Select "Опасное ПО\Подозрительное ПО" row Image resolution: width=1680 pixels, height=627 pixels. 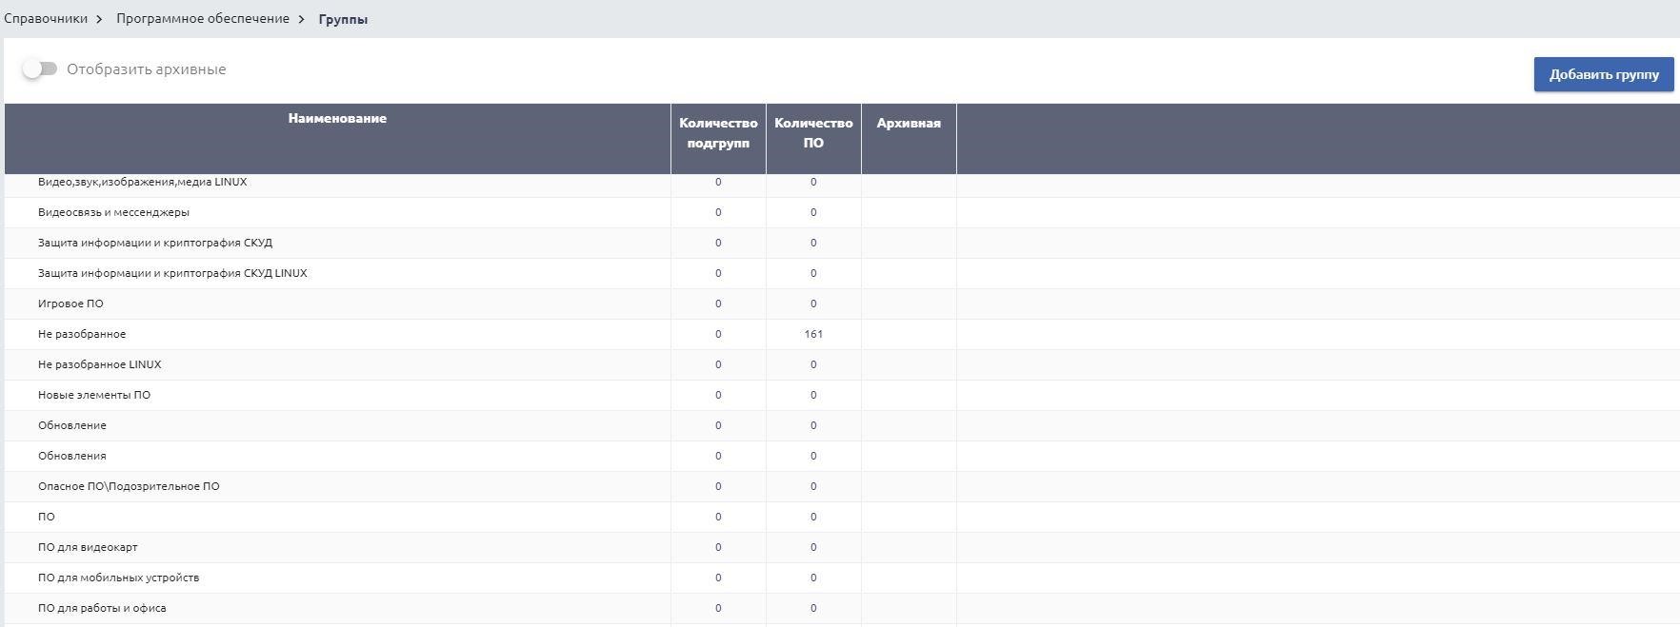coord(129,486)
